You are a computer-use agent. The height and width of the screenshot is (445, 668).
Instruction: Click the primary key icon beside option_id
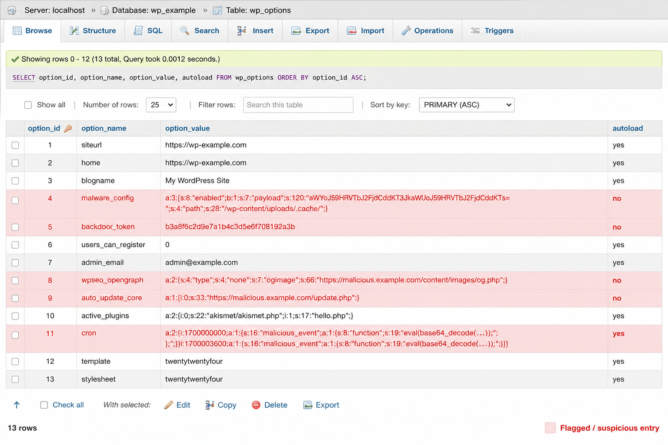click(68, 128)
